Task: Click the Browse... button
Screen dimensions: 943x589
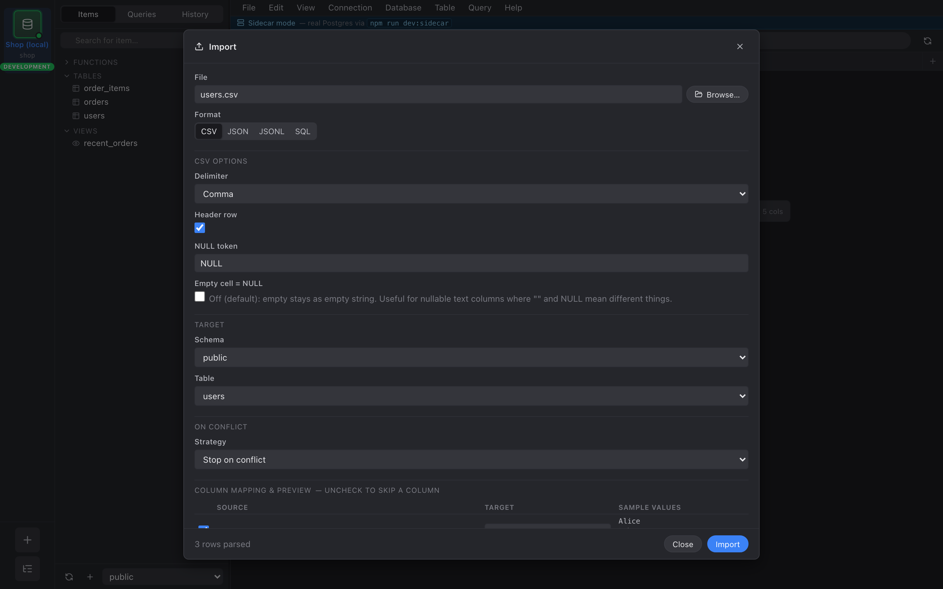Action: pos(717,95)
